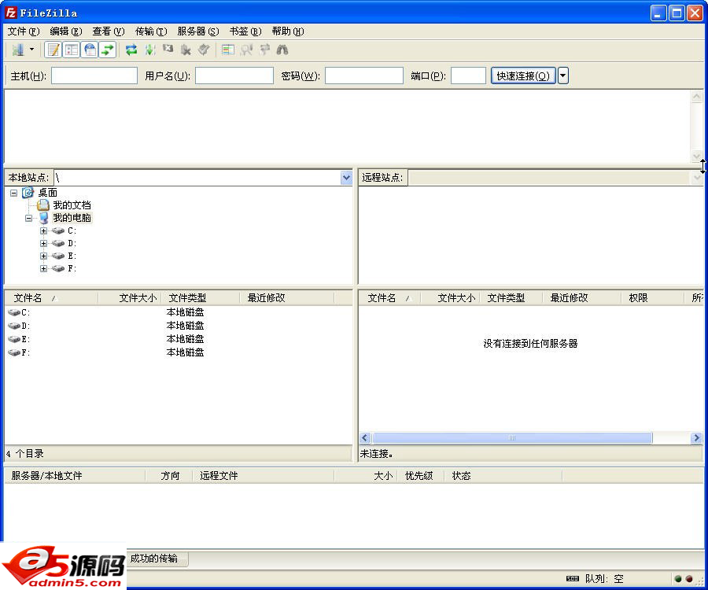
Task: Open the 本地站点 path dropdown
Action: (346, 178)
